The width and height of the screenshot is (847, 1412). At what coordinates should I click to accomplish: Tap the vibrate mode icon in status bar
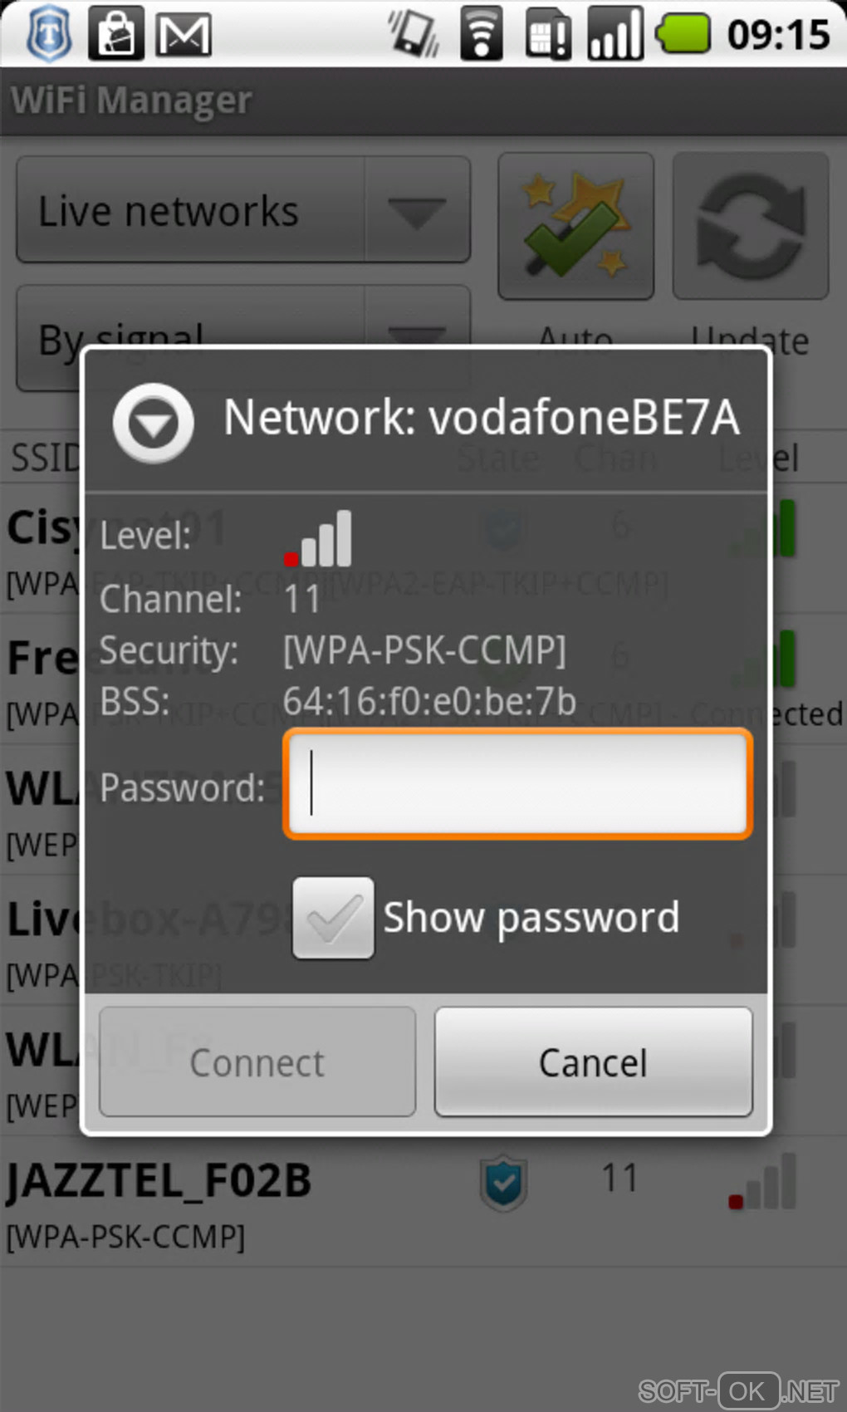click(x=414, y=35)
